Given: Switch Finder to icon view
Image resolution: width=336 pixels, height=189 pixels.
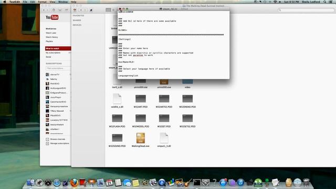Looking at the screenshot, I should 108,10.
